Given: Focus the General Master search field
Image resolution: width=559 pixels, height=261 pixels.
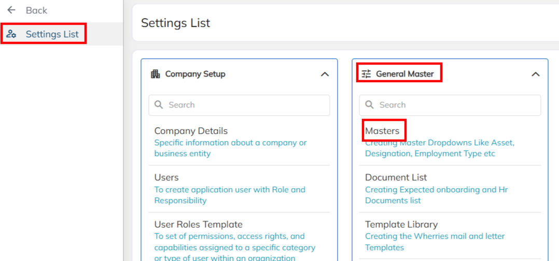Looking at the screenshot, I should coord(456,105).
